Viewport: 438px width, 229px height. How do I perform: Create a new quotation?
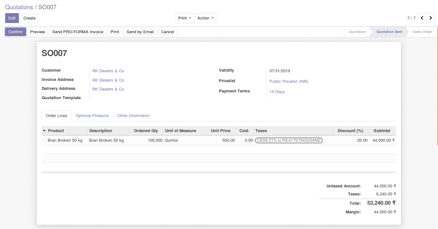pos(29,18)
